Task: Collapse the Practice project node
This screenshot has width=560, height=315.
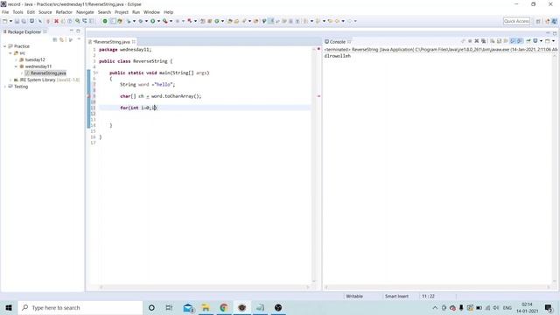Action: tap(5, 46)
